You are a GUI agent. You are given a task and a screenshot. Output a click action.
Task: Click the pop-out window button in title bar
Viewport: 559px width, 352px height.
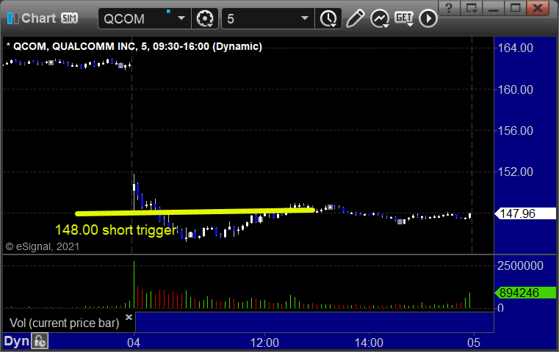pyautogui.click(x=471, y=7)
